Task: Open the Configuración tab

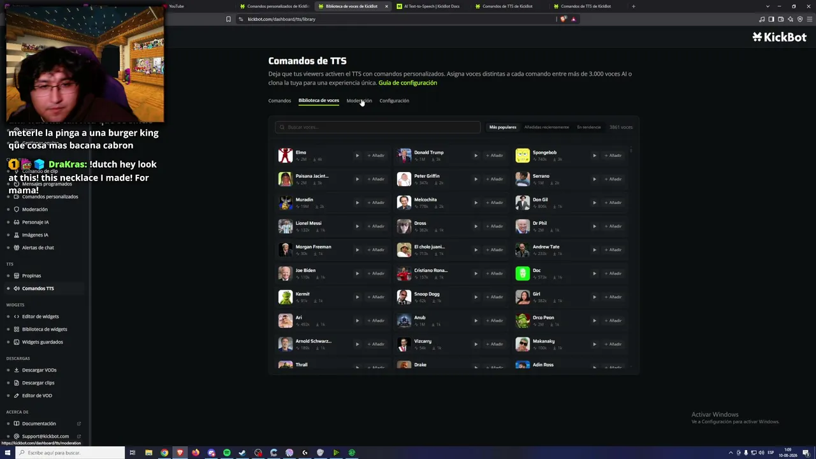Action: click(394, 101)
